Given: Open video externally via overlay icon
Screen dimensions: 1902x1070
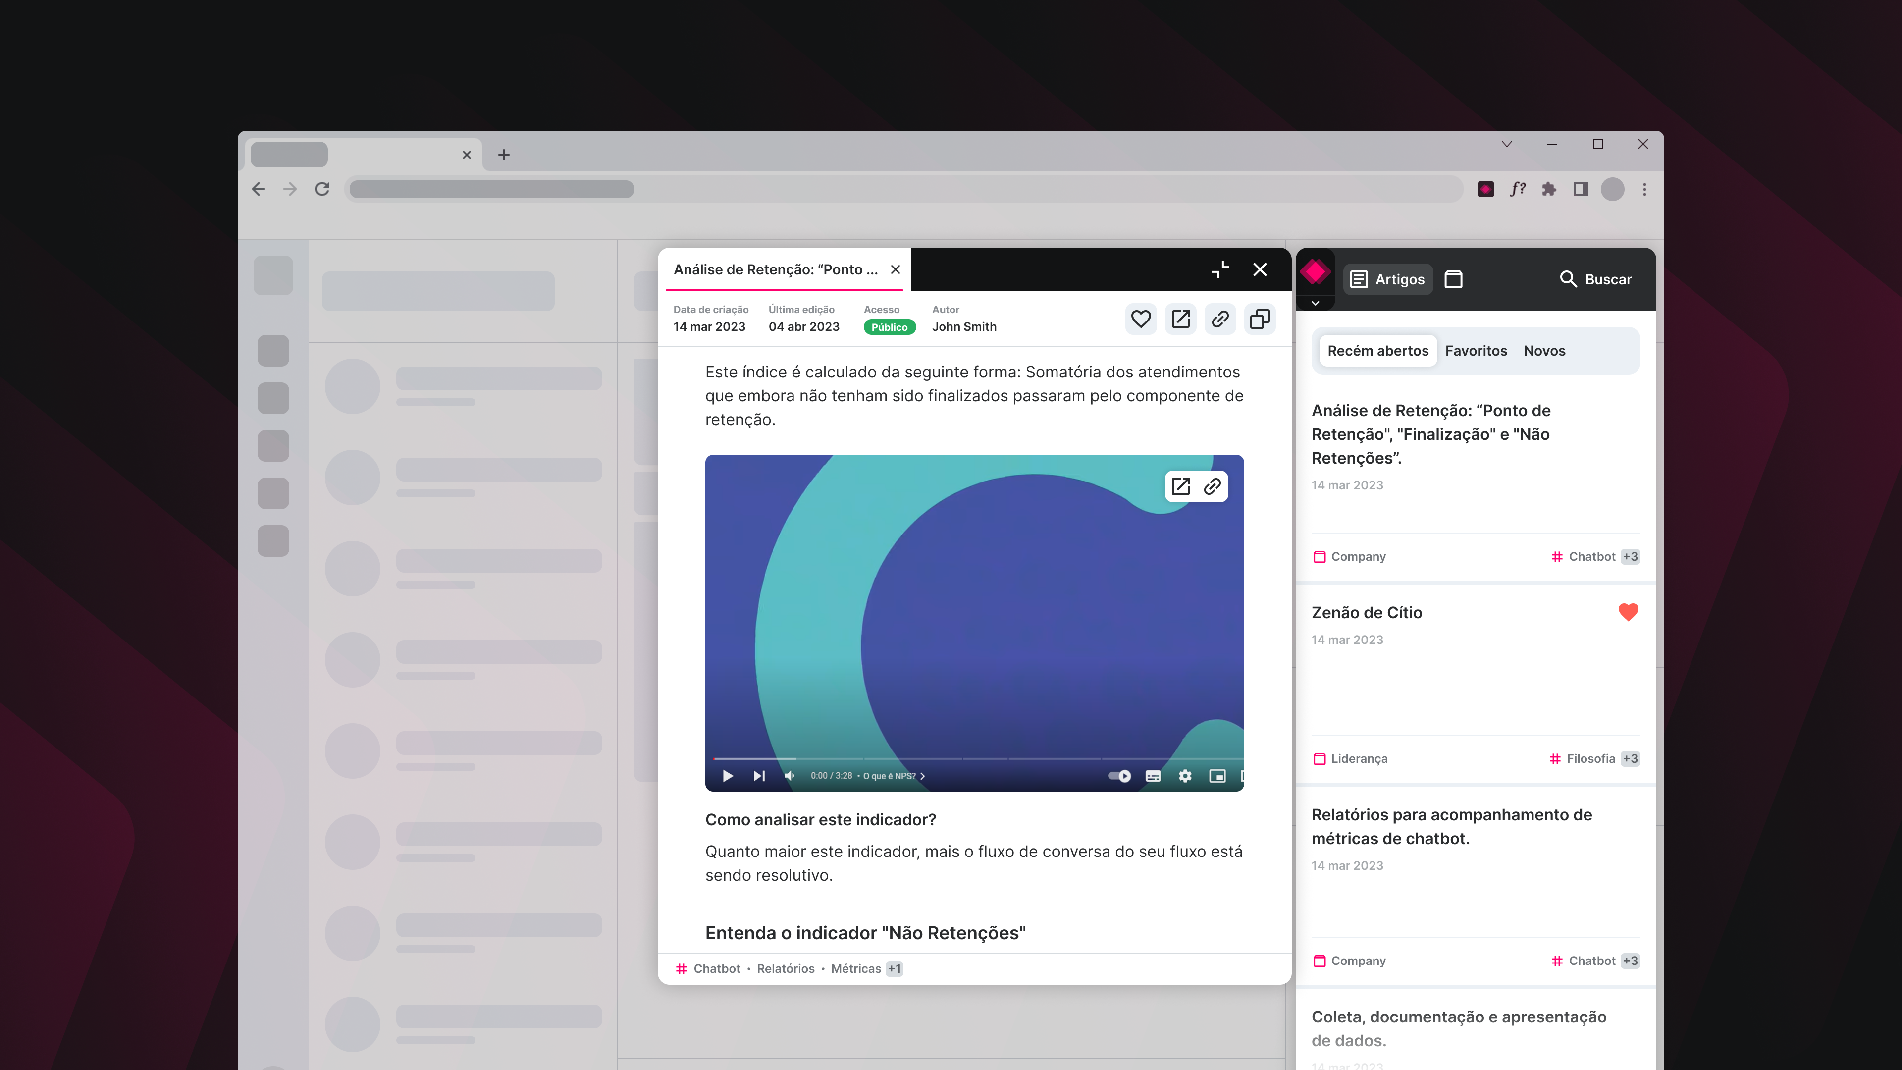Looking at the screenshot, I should pyautogui.click(x=1181, y=486).
